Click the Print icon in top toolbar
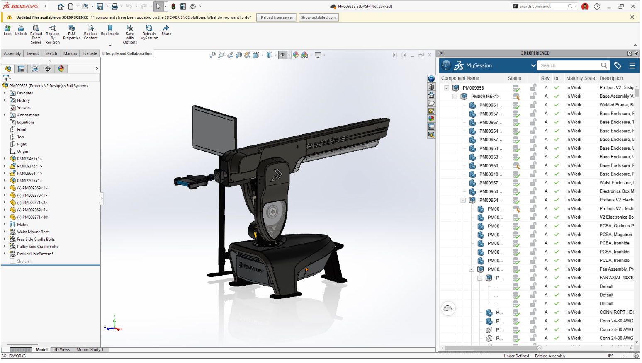This screenshot has height=363, width=642. tap(114, 6)
